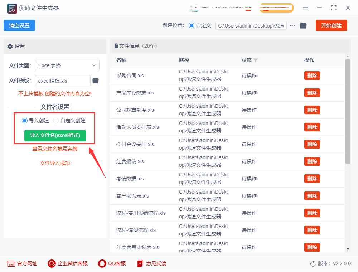
Task: Click the settings gear icon in 设置 panel
Action: (x=10, y=46)
